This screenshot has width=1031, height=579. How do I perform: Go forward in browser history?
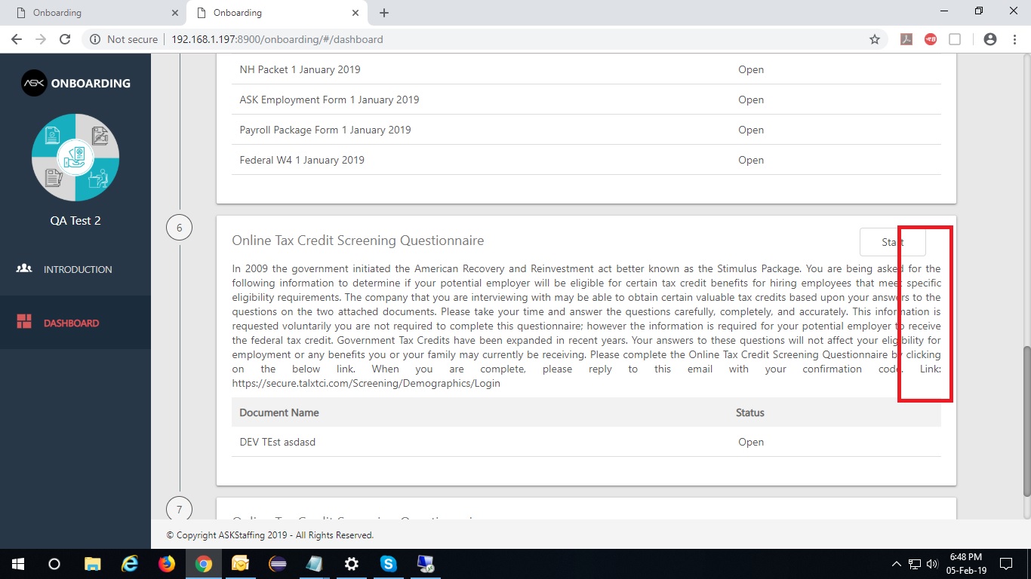(x=41, y=39)
